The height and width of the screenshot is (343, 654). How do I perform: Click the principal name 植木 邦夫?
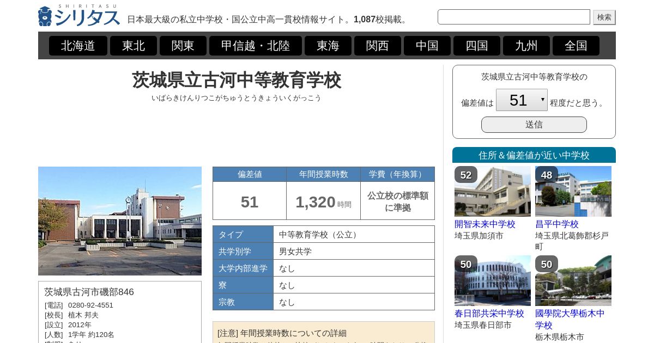[x=83, y=315]
